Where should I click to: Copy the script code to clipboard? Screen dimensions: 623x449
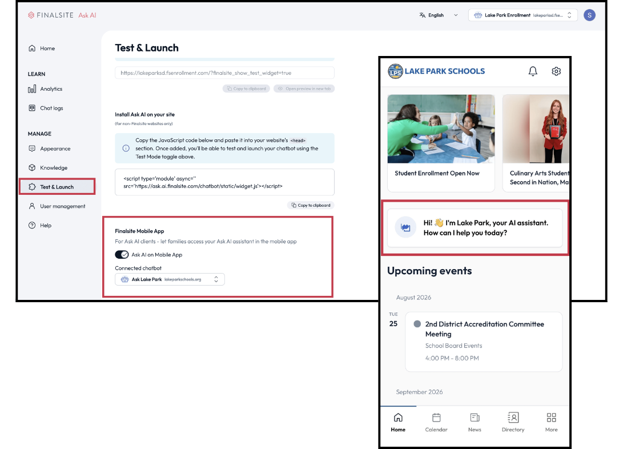pos(311,206)
